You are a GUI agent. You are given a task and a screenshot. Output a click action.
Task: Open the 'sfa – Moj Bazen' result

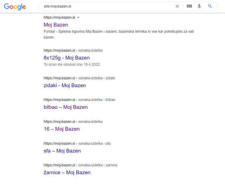tap(62, 151)
